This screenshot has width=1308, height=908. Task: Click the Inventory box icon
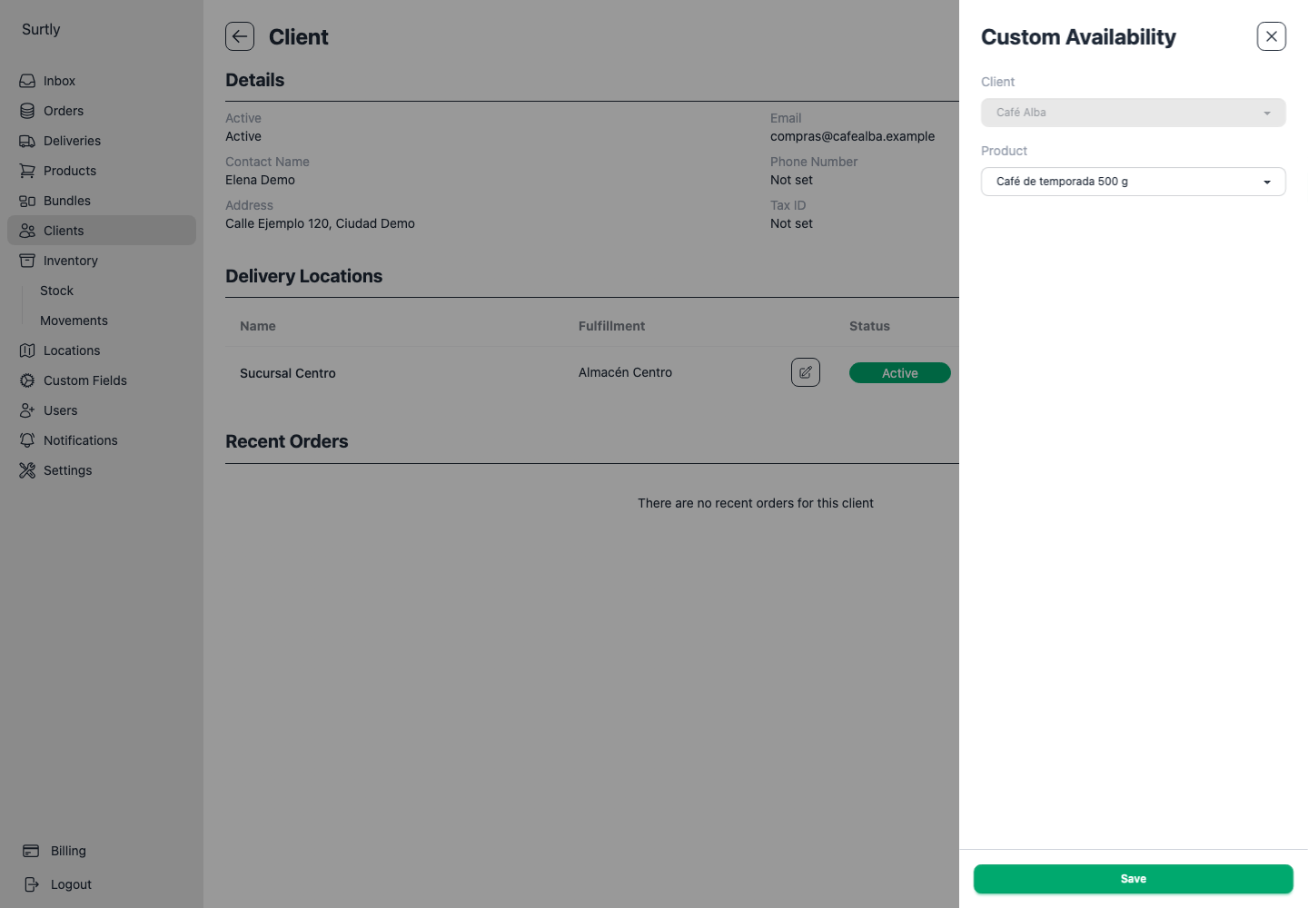[x=27, y=261]
